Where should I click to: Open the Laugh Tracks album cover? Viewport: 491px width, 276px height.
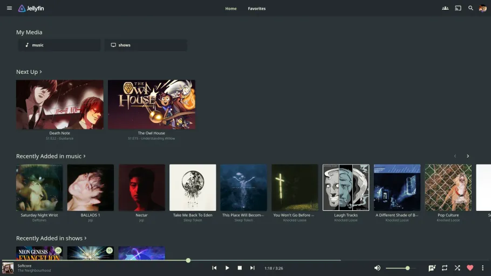pyautogui.click(x=346, y=188)
